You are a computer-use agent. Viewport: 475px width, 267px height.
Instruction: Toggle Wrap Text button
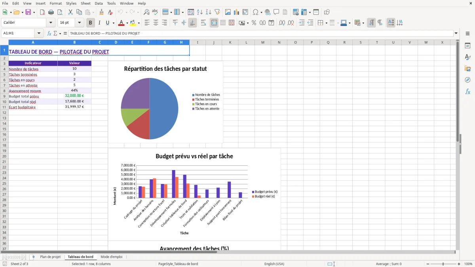point(203,23)
